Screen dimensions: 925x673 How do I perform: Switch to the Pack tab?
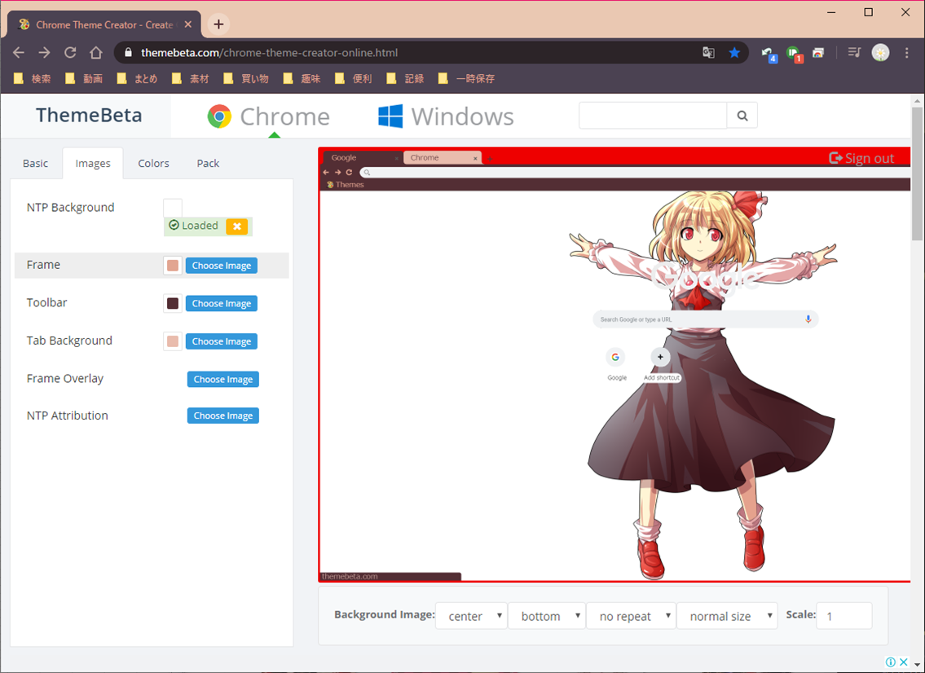tap(208, 164)
